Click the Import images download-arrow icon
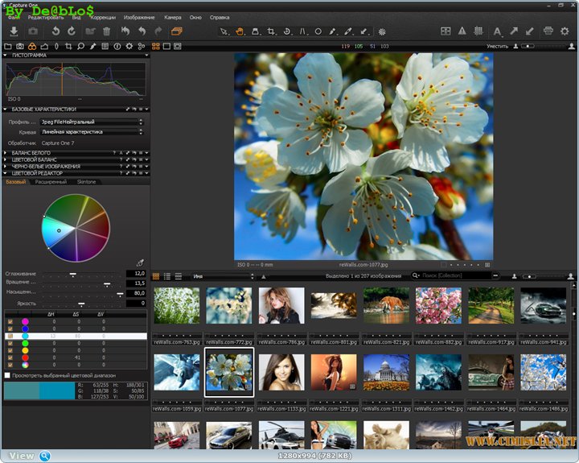The height and width of the screenshot is (463, 579). pos(14,31)
